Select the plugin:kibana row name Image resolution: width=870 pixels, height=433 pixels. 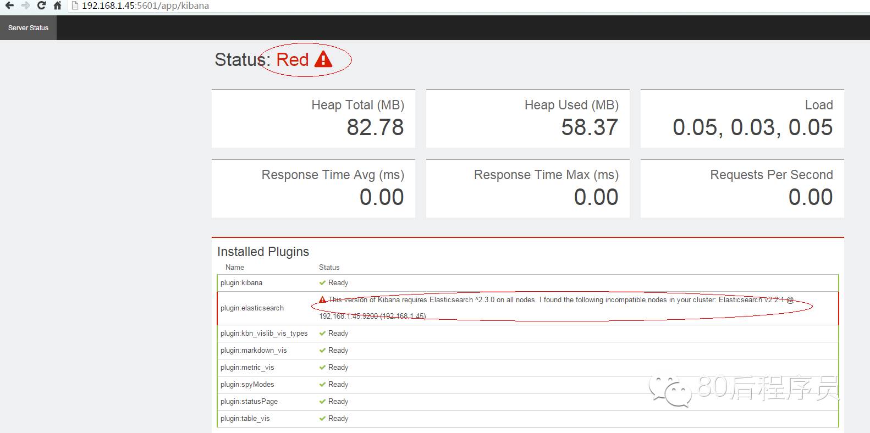241,283
